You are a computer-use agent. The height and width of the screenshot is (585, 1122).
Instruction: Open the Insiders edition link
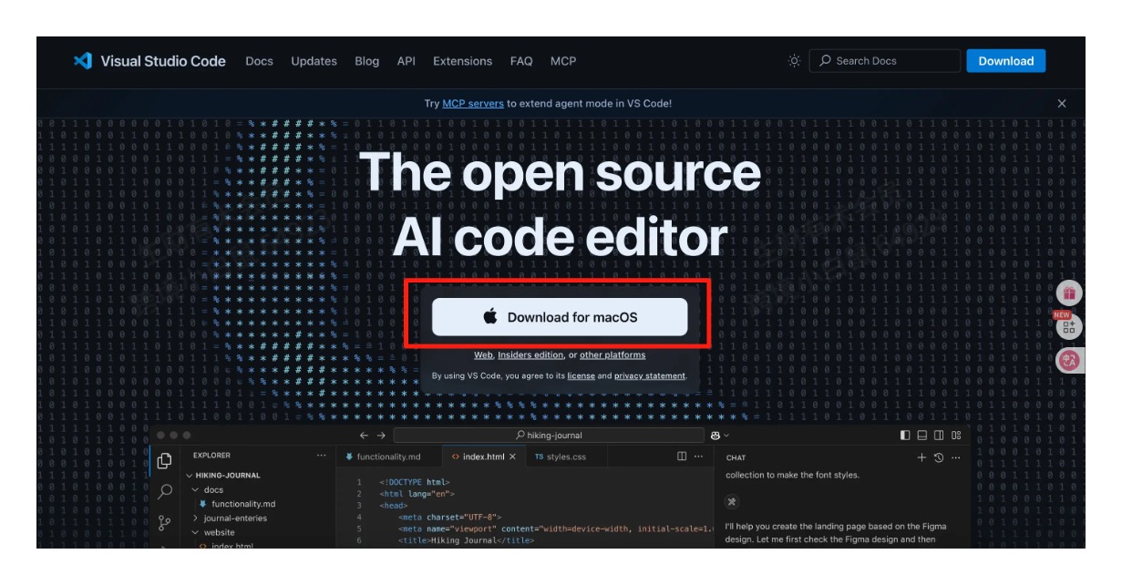[530, 355]
